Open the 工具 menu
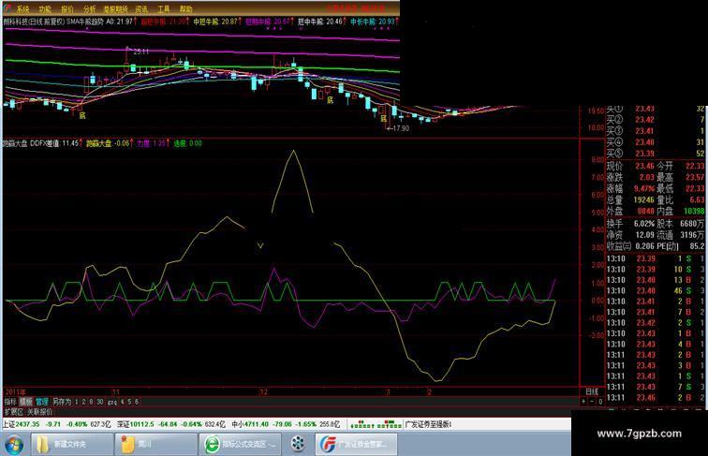The height and width of the screenshot is (456, 708). click(164, 8)
